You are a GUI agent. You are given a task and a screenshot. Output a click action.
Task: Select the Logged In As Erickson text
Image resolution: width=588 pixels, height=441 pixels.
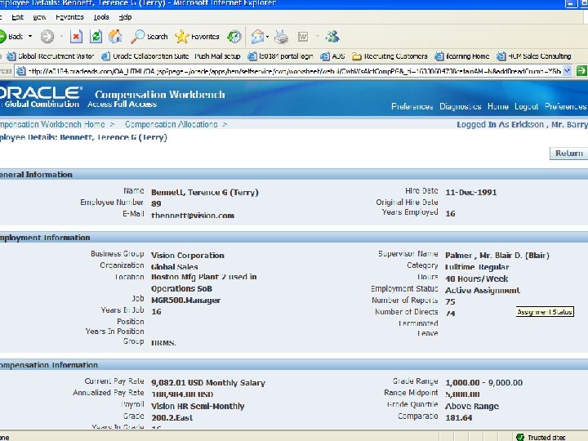click(522, 124)
